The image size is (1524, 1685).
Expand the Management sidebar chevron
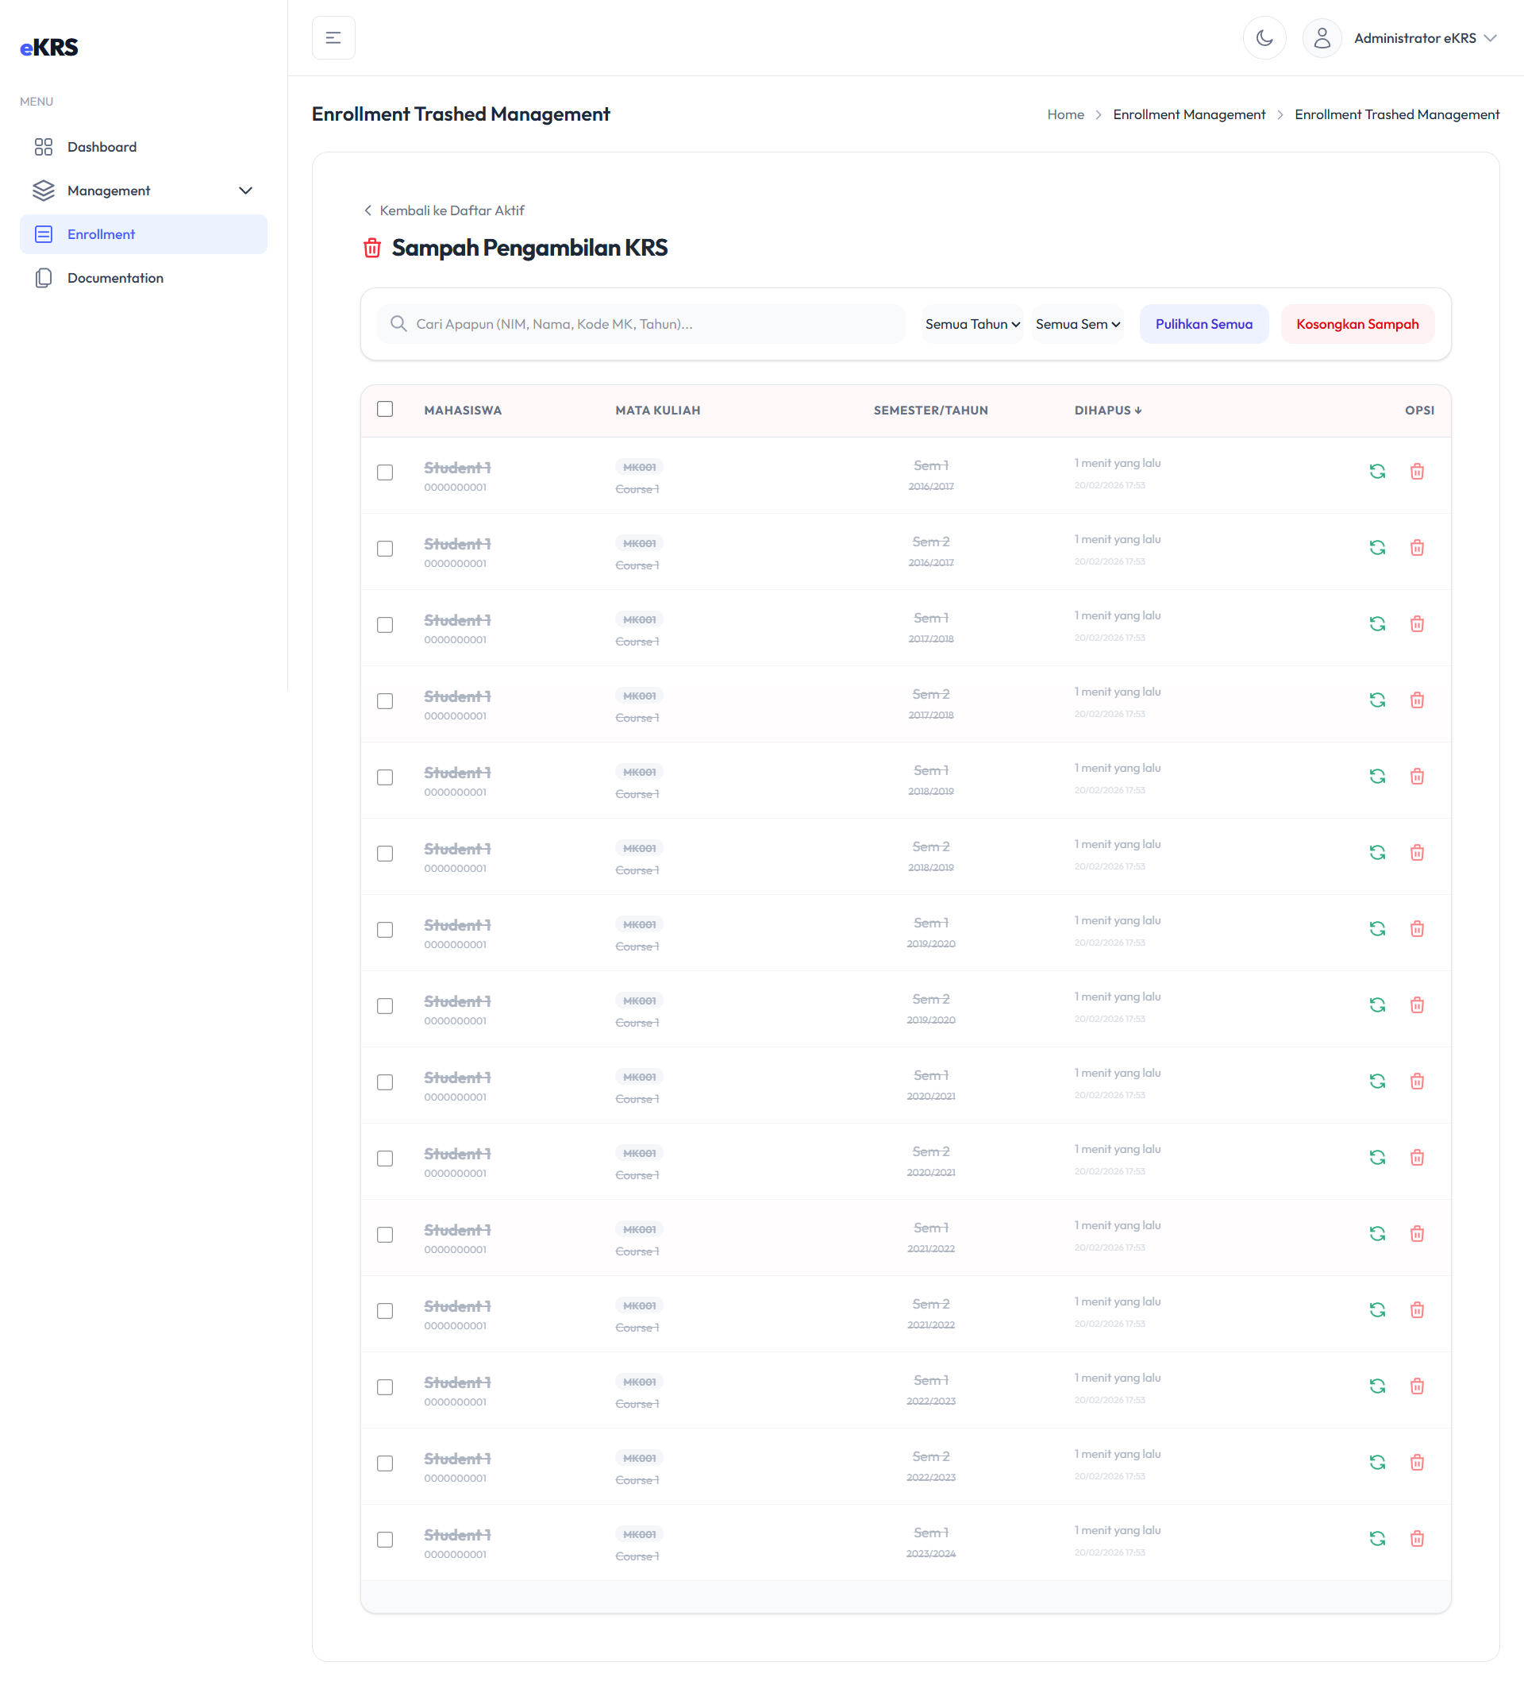pyautogui.click(x=245, y=191)
